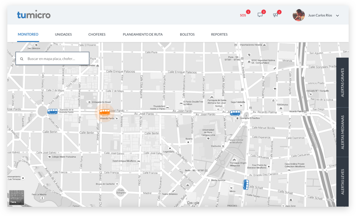
Task: Click the Media Naranja bar marker
Action: tap(209, 181)
